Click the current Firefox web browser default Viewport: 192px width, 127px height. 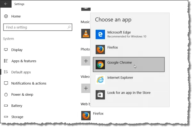pos(93,116)
